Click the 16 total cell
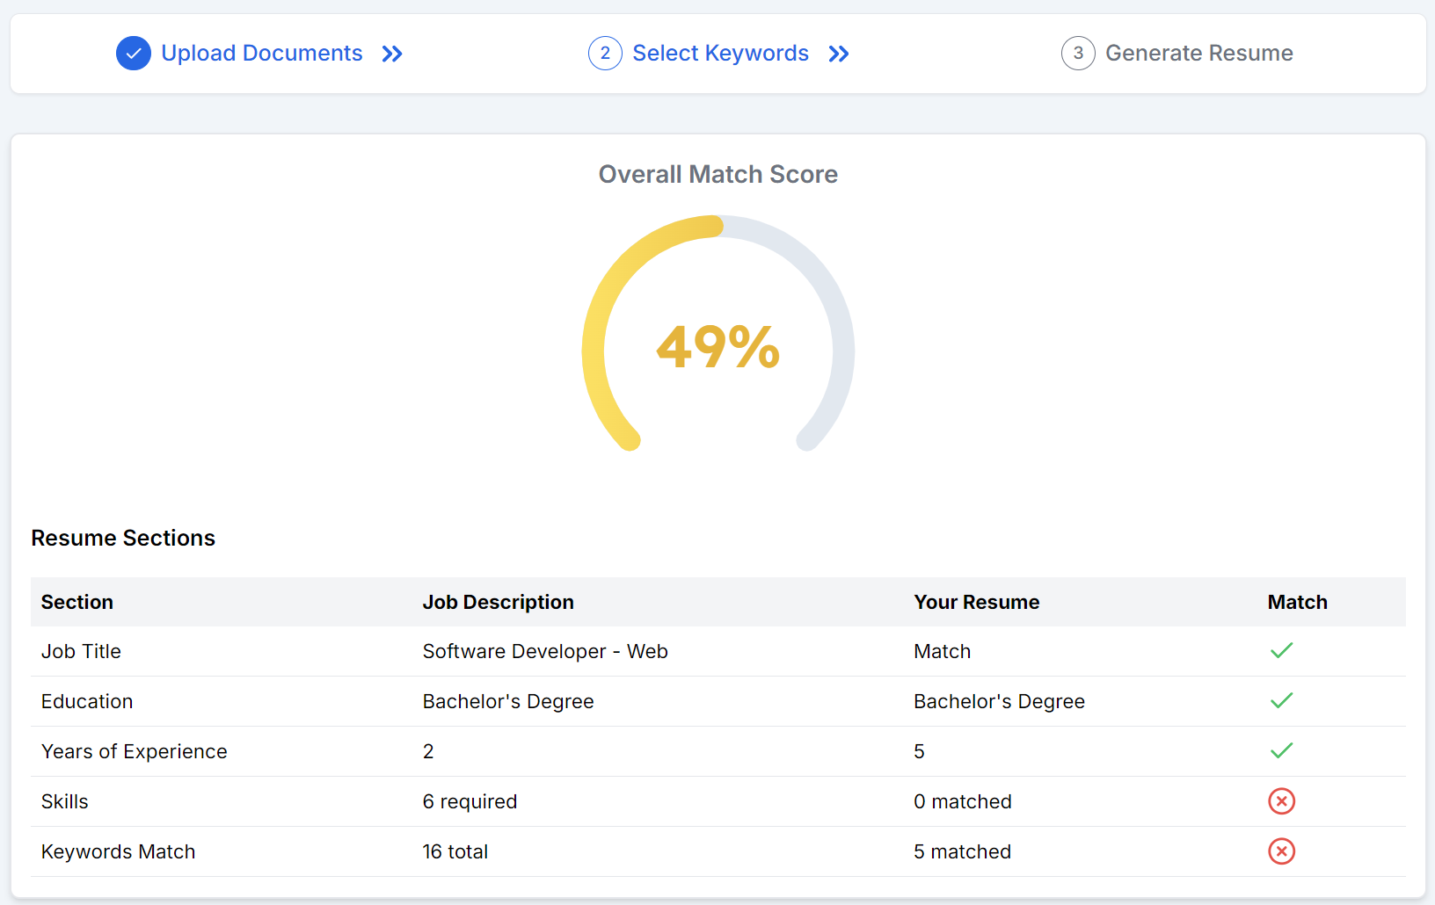The width and height of the screenshot is (1435, 905). pyautogui.click(x=455, y=851)
